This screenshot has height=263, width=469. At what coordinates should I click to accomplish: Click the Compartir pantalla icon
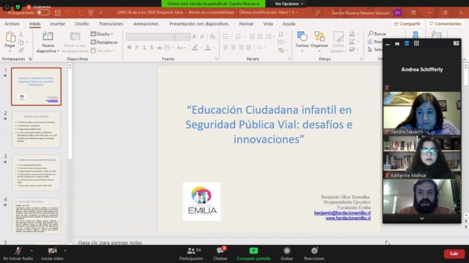coord(253,251)
